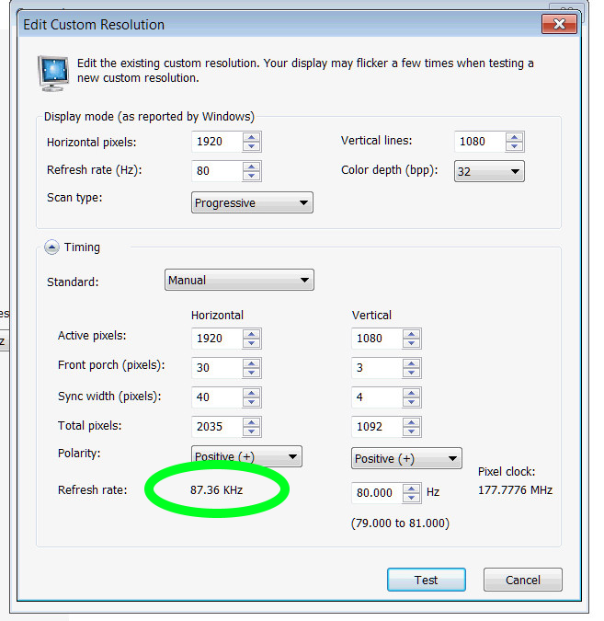
Task: Click the horizontal Active pixels field
Action: (x=216, y=338)
